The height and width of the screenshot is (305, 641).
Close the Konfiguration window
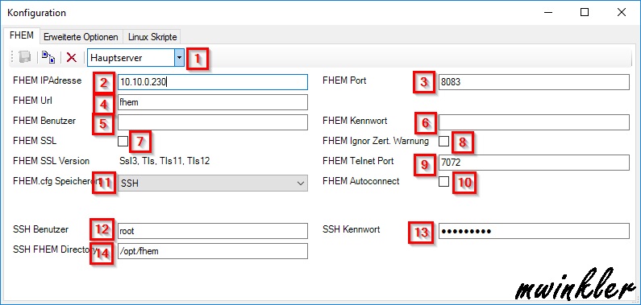coord(622,13)
